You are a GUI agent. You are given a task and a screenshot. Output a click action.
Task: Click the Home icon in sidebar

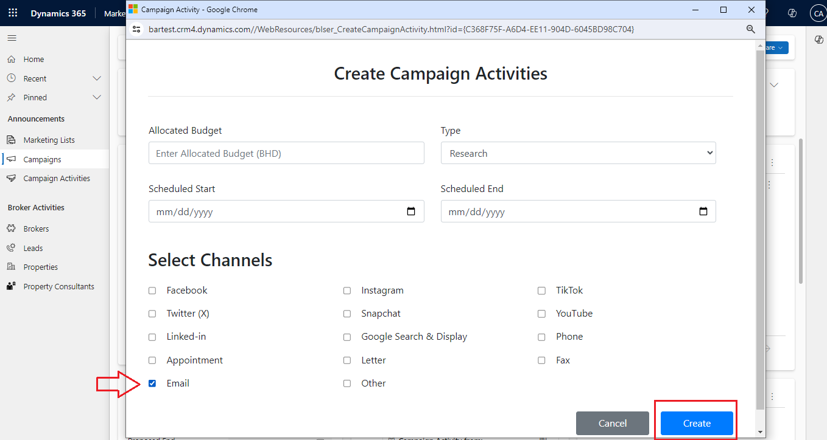[x=11, y=60]
